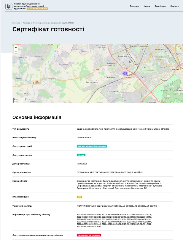Screen dimensions: 183x240
Task: Click technical supervisor name ГІЗАТУЛІН Віталій Сергійович
Action: (93, 206)
